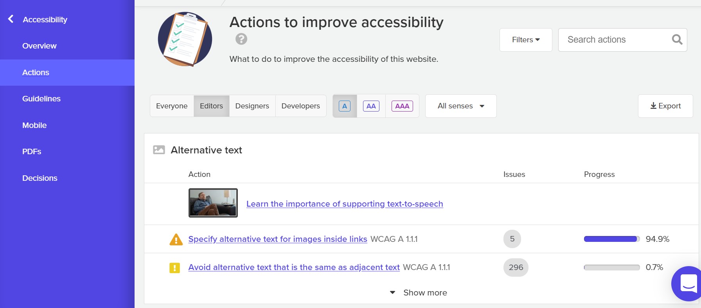Switch the audience filter to Designers
The image size is (701, 308).
click(x=252, y=106)
